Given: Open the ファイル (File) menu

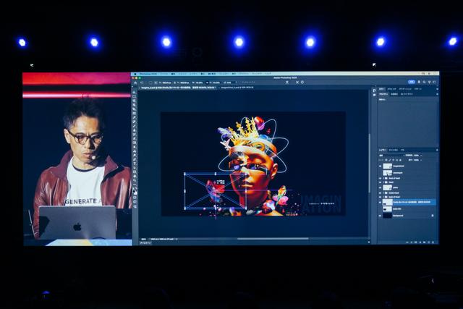Looking at the screenshot, I should (x=164, y=74).
